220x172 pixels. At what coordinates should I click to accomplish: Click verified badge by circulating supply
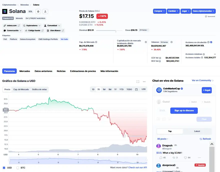(x=211, y=42)
